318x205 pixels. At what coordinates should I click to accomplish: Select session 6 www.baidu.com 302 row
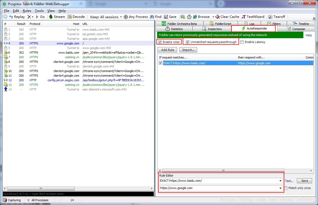pyautogui.click(x=78, y=53)
